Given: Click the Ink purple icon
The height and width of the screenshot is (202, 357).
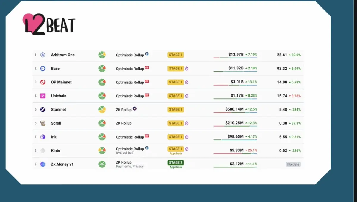Looking at the screenshot, I should (43, 137).
